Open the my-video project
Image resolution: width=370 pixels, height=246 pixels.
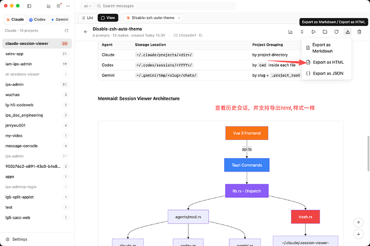click(37, 136)
